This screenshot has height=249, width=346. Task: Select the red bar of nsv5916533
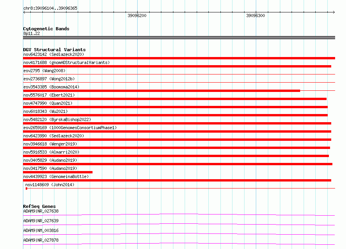176,156
